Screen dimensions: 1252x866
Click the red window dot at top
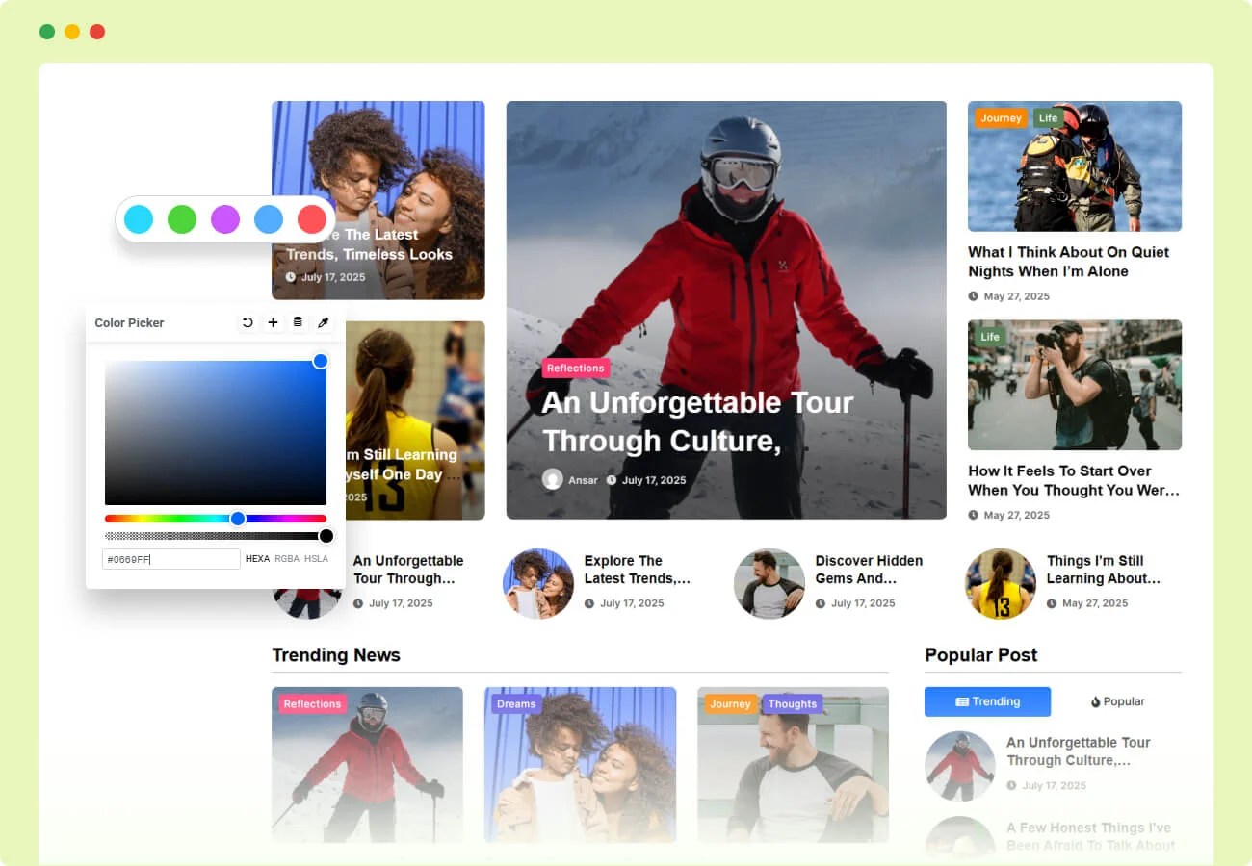(97, 32)
